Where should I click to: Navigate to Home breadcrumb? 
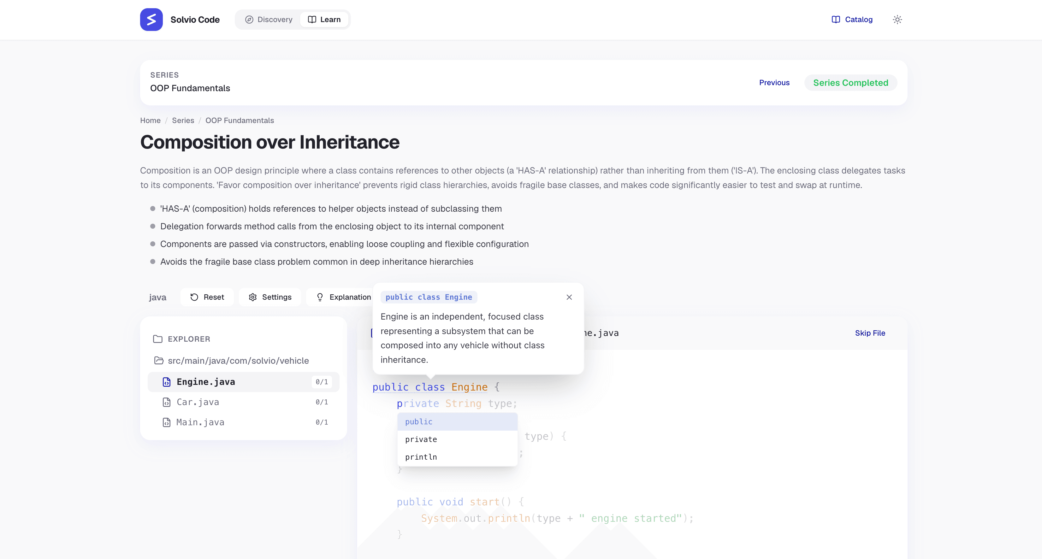(150, 121)
